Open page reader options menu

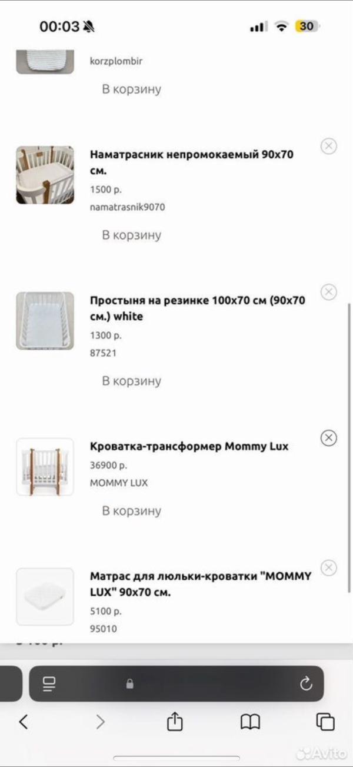(x=49, y=683)
